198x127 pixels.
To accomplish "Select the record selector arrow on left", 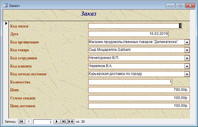I will [x=6, y=23].
